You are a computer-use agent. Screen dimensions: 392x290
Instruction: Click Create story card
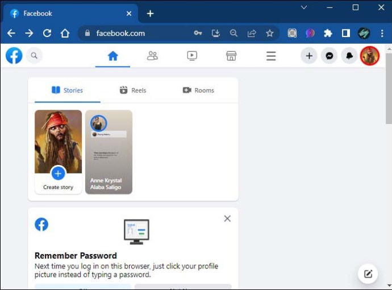58,152
